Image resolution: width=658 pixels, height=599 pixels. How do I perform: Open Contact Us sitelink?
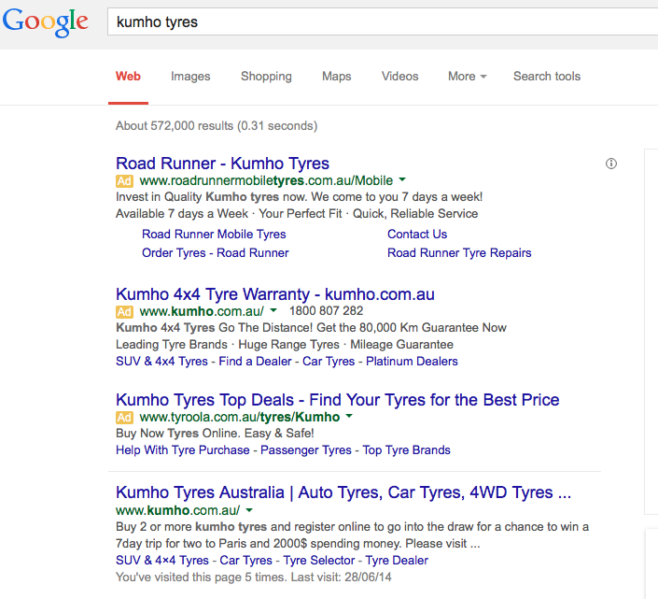pyautogui.click(x=417, y=234)
